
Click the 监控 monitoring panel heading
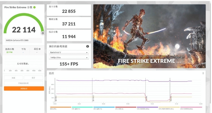(52, 73)
